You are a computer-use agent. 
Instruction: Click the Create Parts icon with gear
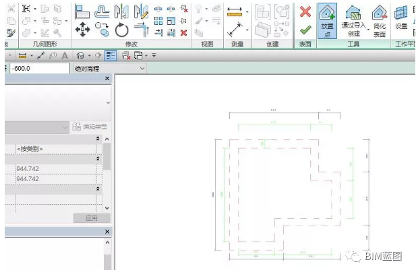[282, 11]
